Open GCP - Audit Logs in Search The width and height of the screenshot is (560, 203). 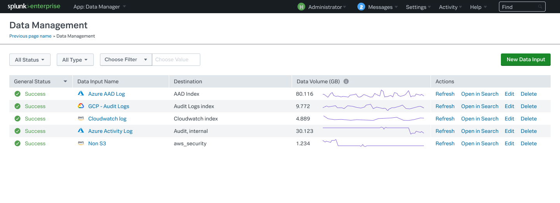click(x=479, y=106)
